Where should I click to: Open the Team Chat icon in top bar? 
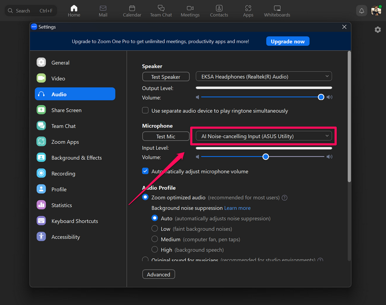161,8
